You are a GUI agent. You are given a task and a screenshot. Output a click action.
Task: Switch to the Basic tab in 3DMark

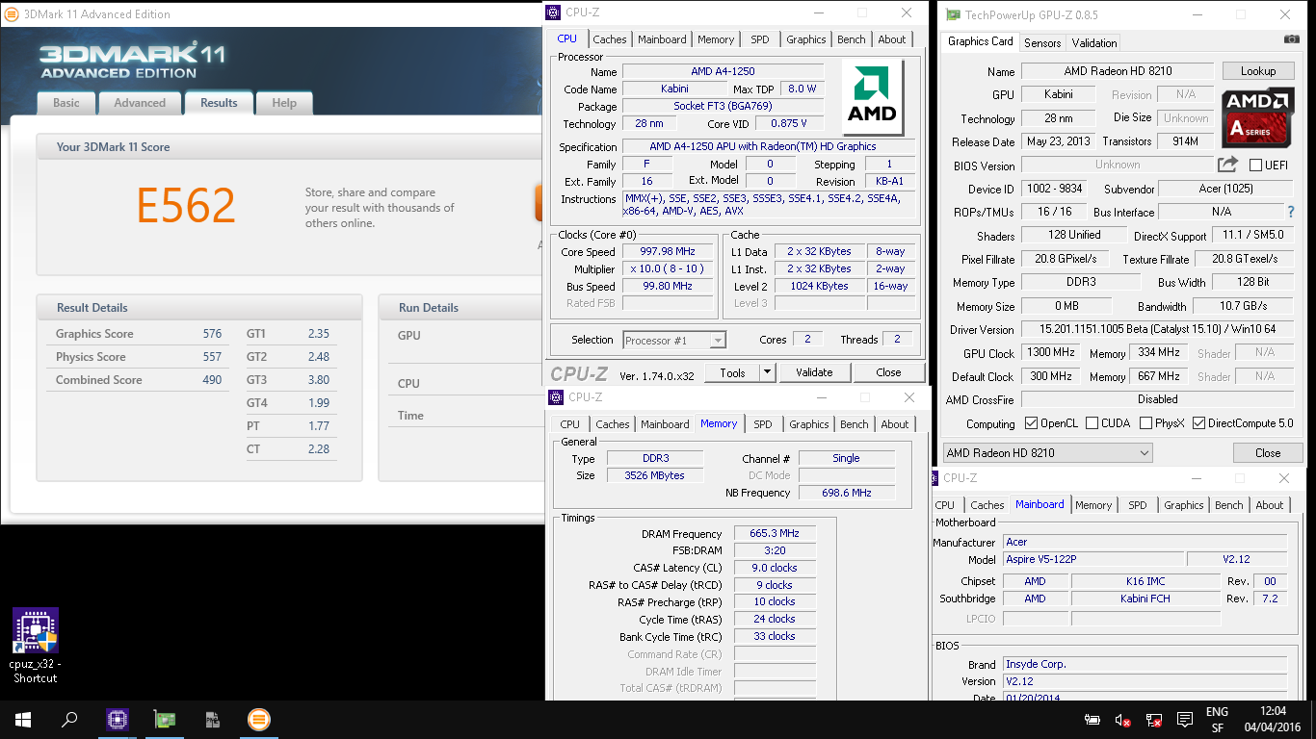66,103
